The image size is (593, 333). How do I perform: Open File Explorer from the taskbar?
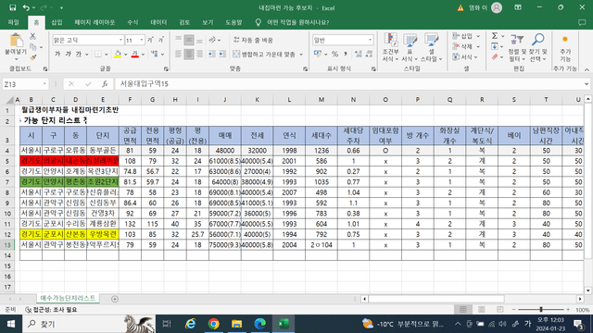point(237,324)
